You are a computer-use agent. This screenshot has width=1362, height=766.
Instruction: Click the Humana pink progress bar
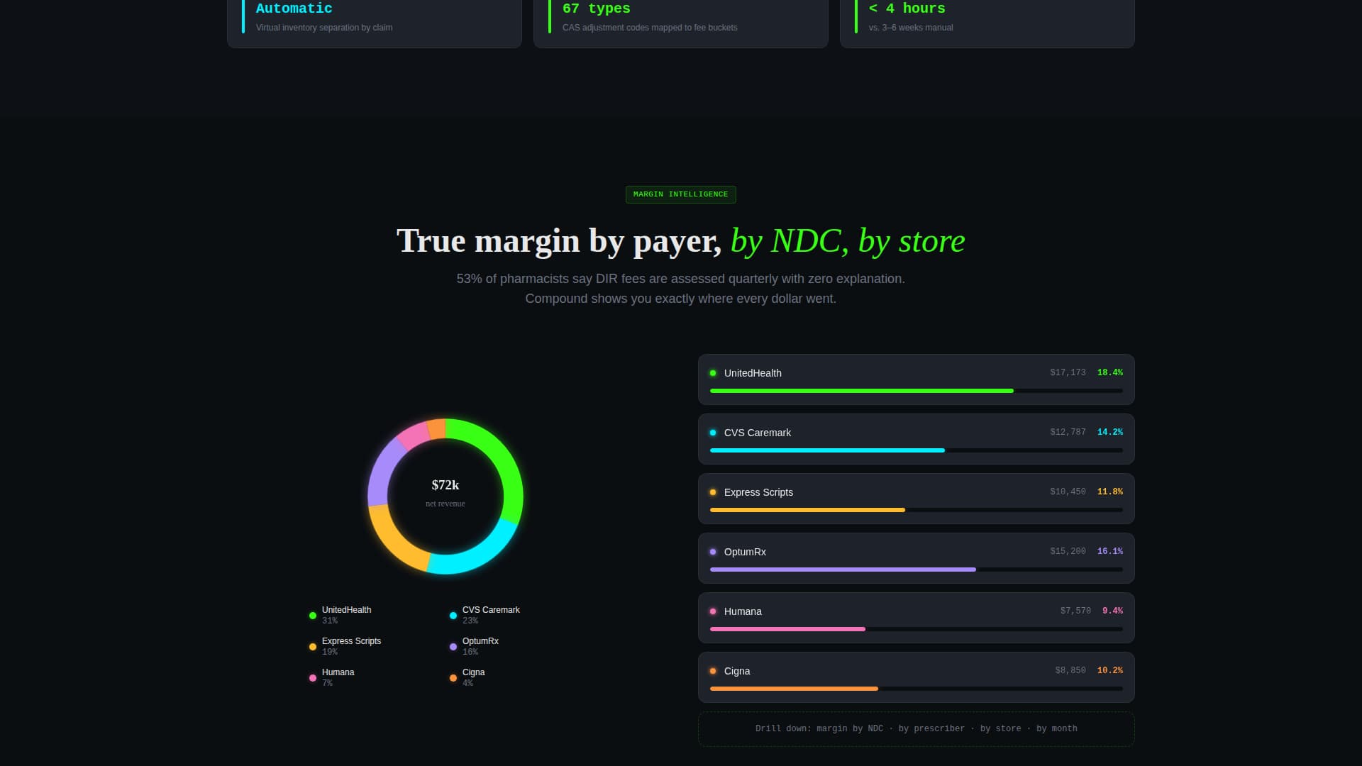coord(787,629)
